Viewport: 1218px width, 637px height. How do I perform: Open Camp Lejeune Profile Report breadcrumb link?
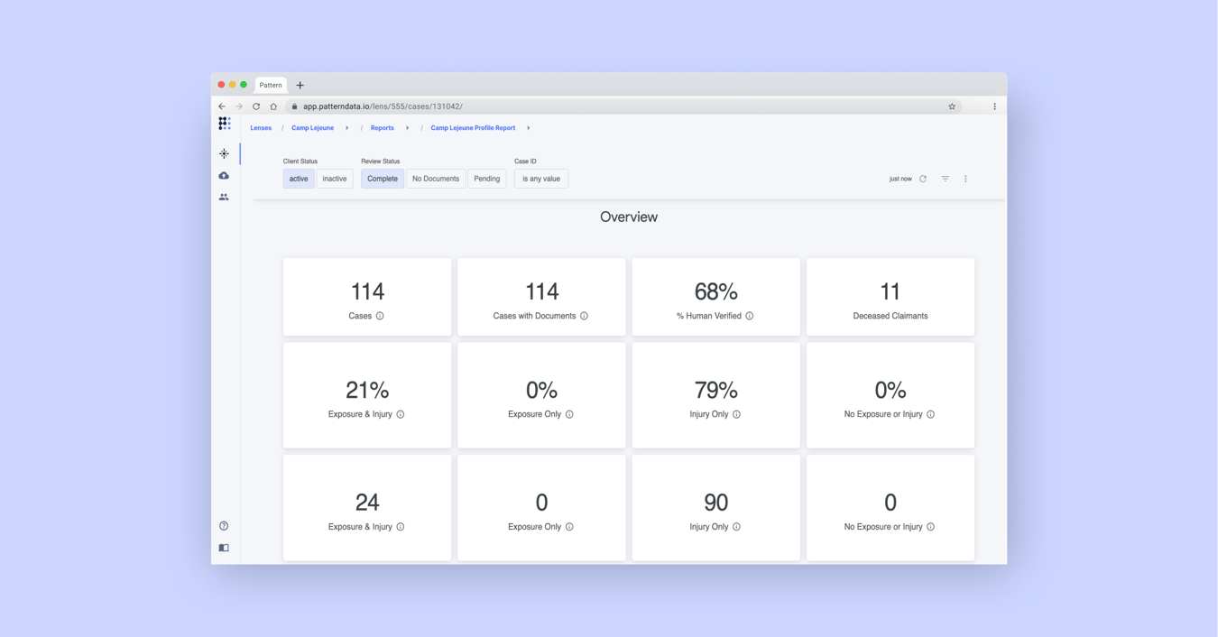[x=473, y=128]
